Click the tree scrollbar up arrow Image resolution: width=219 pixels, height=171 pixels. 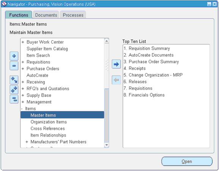point(107,41)
